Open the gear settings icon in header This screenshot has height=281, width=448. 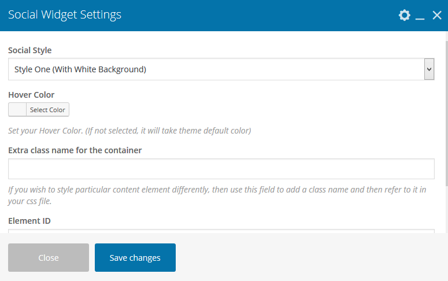click(405, 16)
